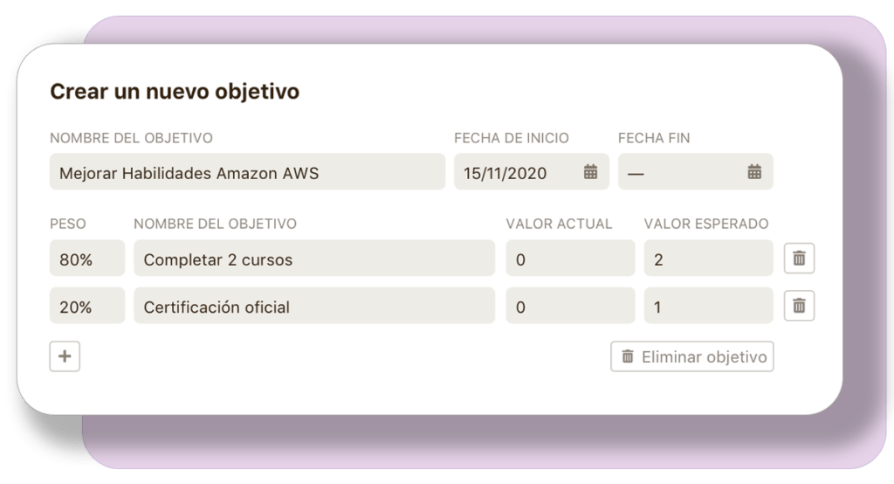Click the expected value field showing 1
The width and height of the screenshot is (894, 484).
click(708, 307)
